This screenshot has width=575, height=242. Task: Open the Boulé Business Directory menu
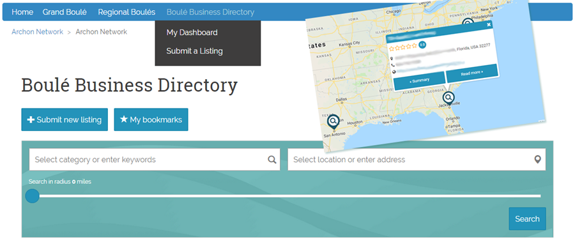[x=210, y=12]
